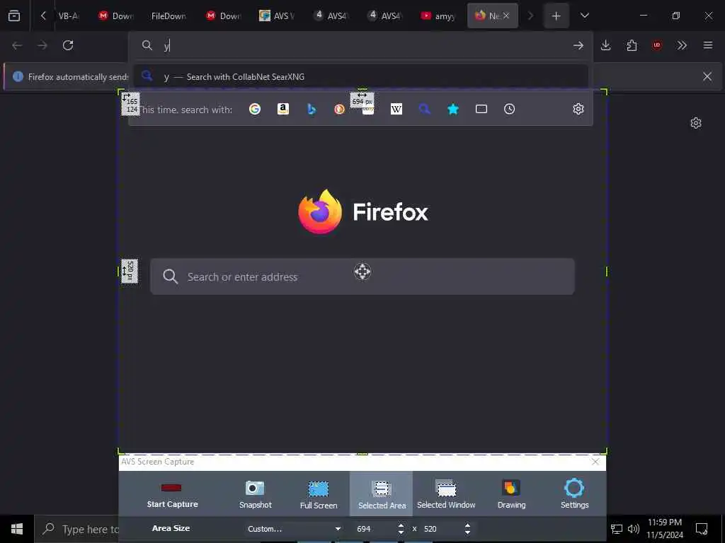The width and height of the screenshot is (725, 543).
Task: Click the width value stepper arrows
Action: click(x=401, y=529)
